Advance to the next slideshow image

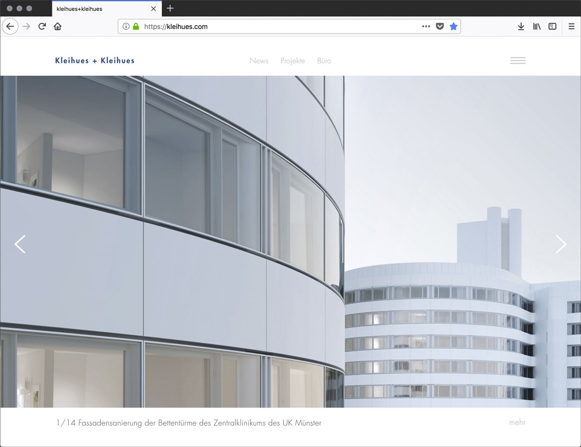click(561, 244)
